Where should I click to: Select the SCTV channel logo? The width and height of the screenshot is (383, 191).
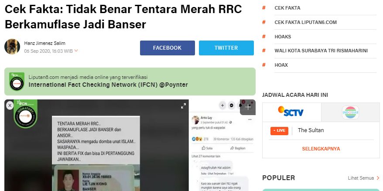(x=291, y=112)
